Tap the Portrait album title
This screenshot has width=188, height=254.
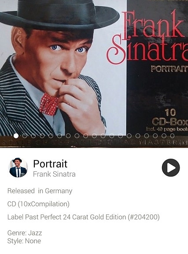tap(50, 164)
